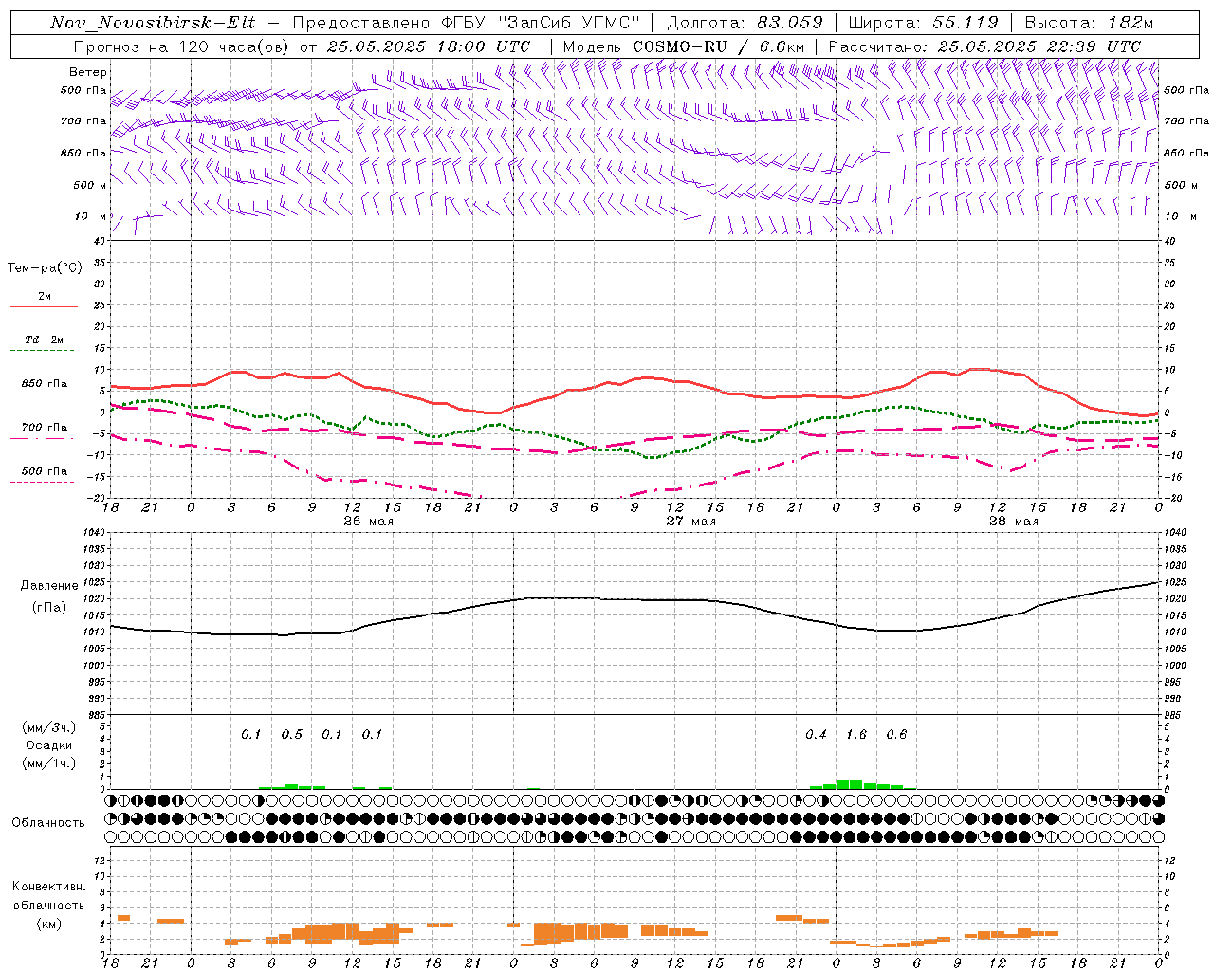Screen dimensions: 1214x971
Task: Select the Тем-ра(°C) temperature panel label
Action: click(45, 268)
